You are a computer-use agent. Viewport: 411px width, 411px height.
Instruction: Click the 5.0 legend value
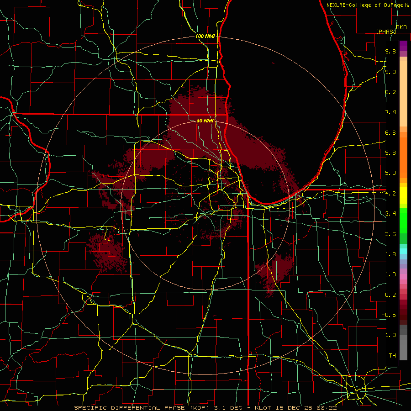coord(390,173)
